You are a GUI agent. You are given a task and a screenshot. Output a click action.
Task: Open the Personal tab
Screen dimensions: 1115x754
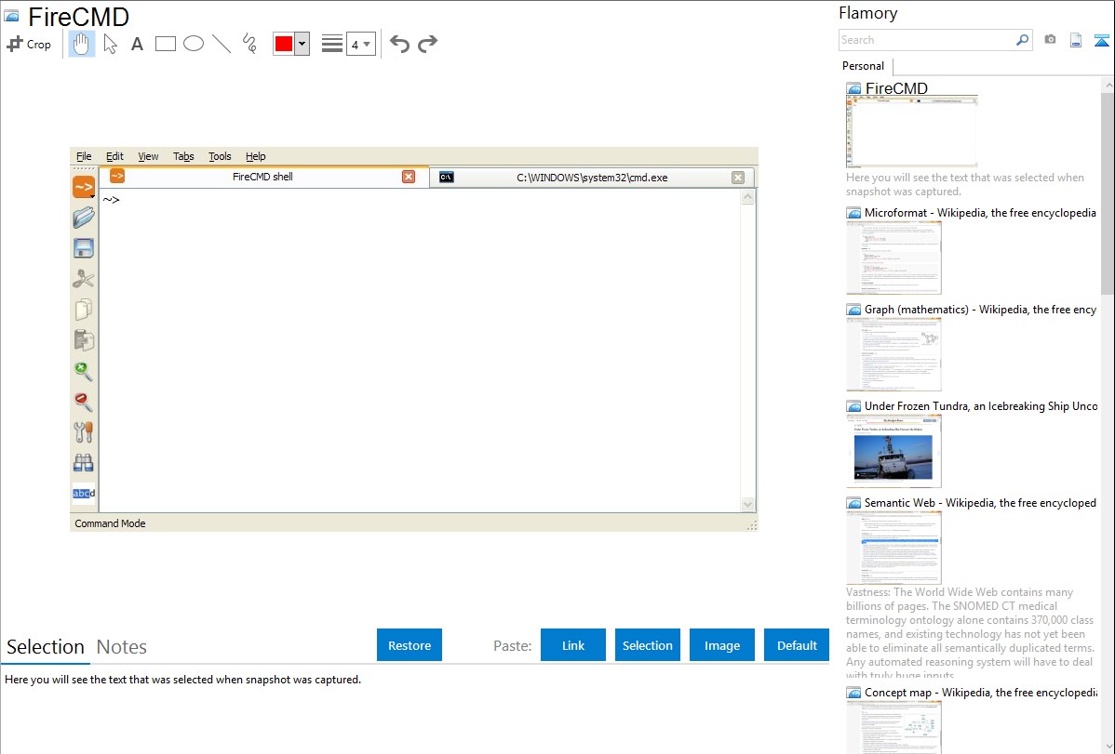click(x=864, y=66)
